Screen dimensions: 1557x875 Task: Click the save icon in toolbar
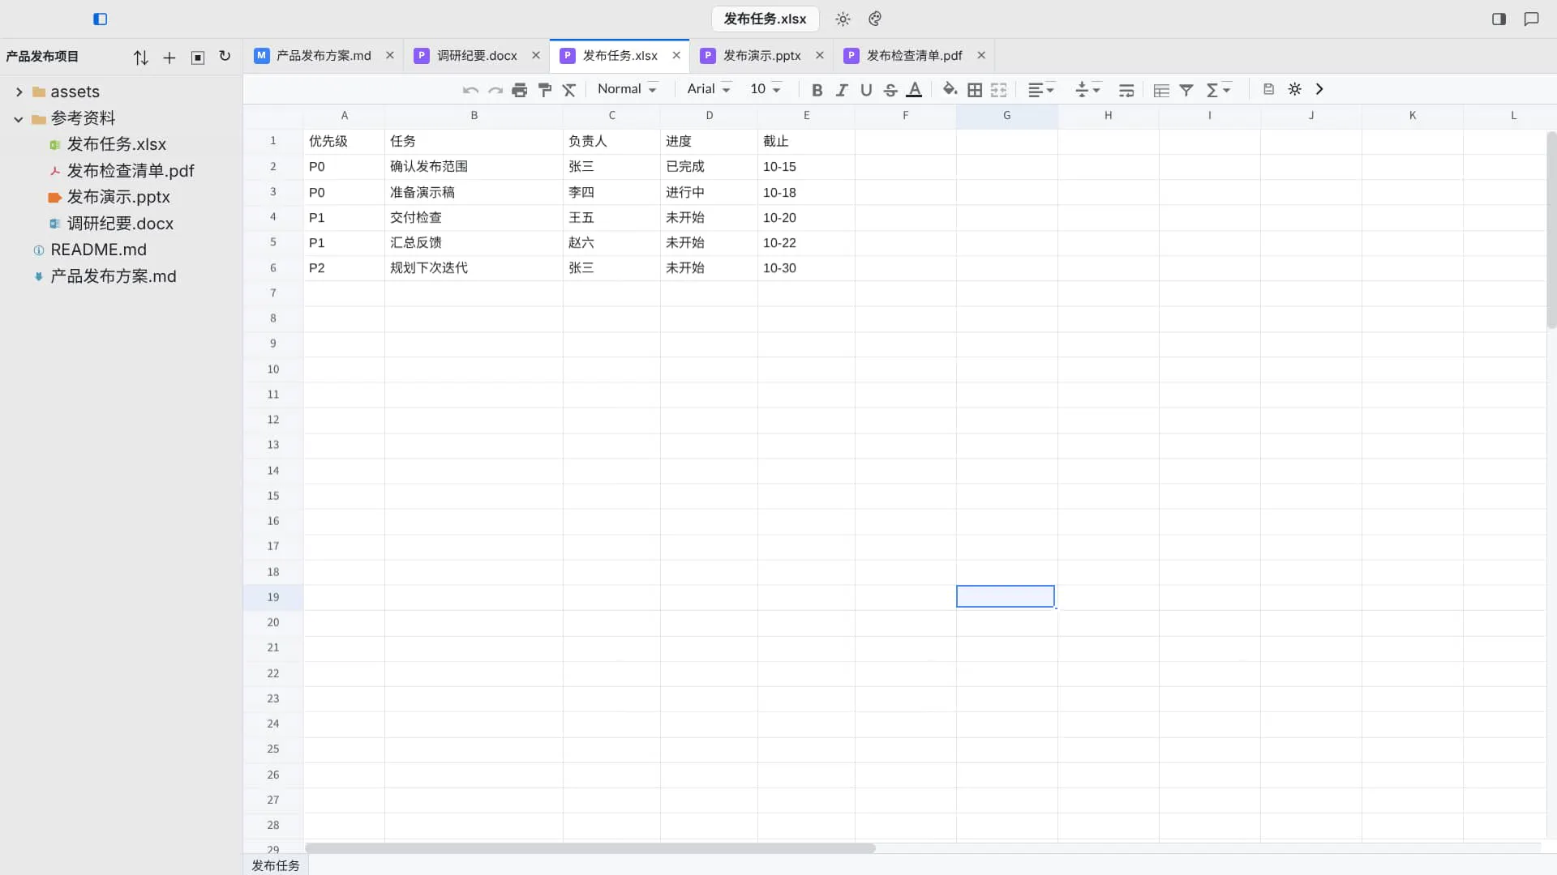point(1269,89)
